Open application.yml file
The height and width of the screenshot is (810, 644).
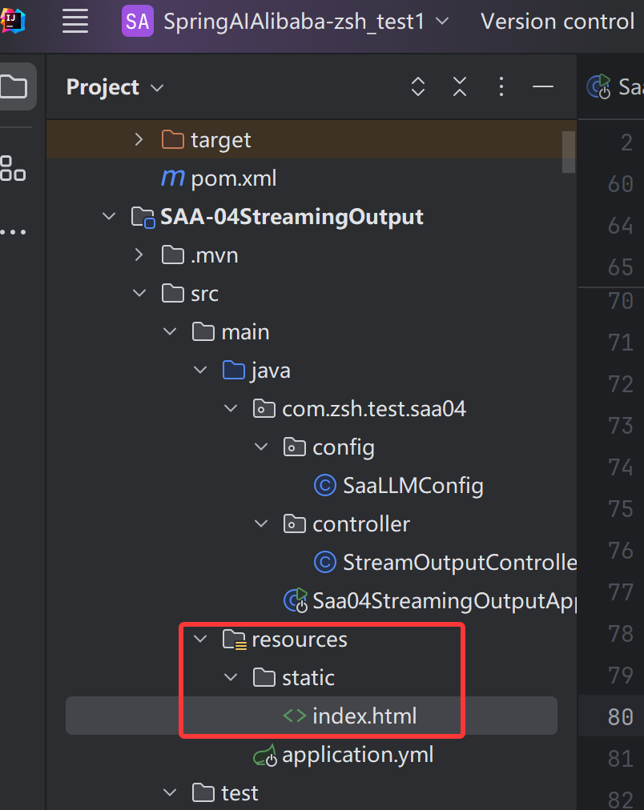(x=358, y=756)
